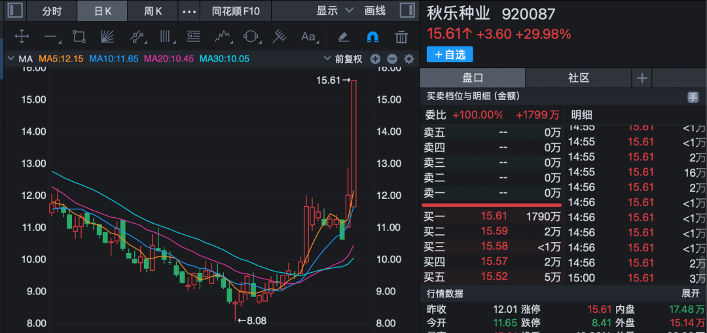
Task: Click the 明细 column header
Action: [582, 114]
